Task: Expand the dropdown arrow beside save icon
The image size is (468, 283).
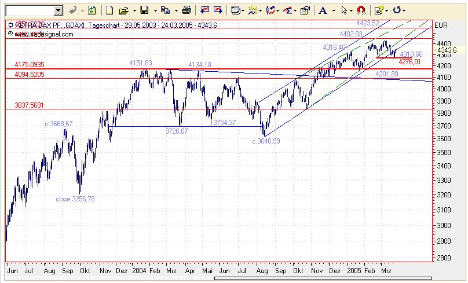Action: coord(155,11)
